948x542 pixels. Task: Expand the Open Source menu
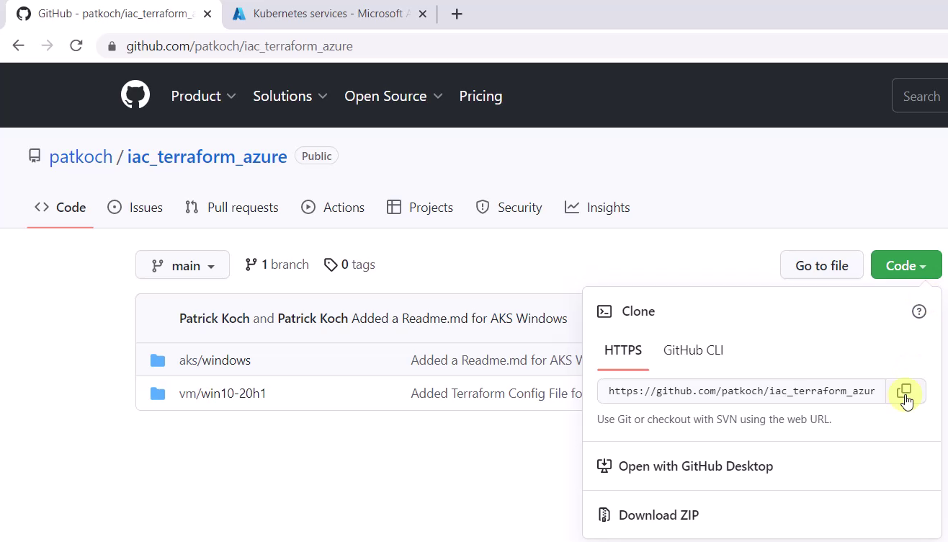[x=393, y=96]
